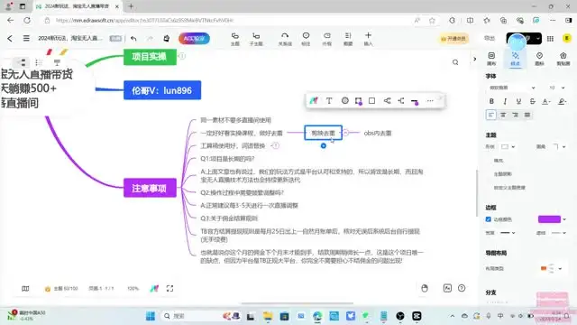
Task: Click the AI icon in floating toolbar
Action: coord(314,100)
